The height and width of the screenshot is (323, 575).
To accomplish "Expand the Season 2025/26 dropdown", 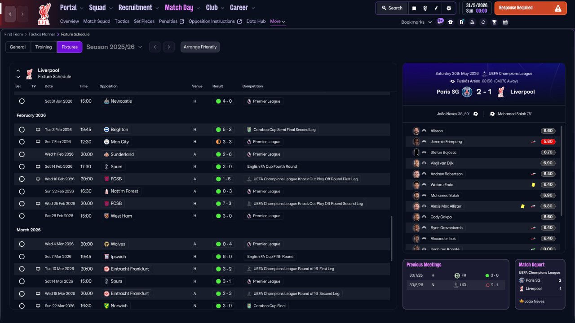I will pos(114,47).
